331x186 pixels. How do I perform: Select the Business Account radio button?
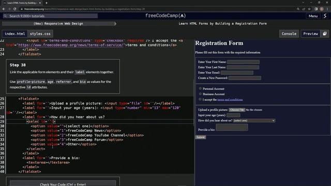(x=200, y=94)
